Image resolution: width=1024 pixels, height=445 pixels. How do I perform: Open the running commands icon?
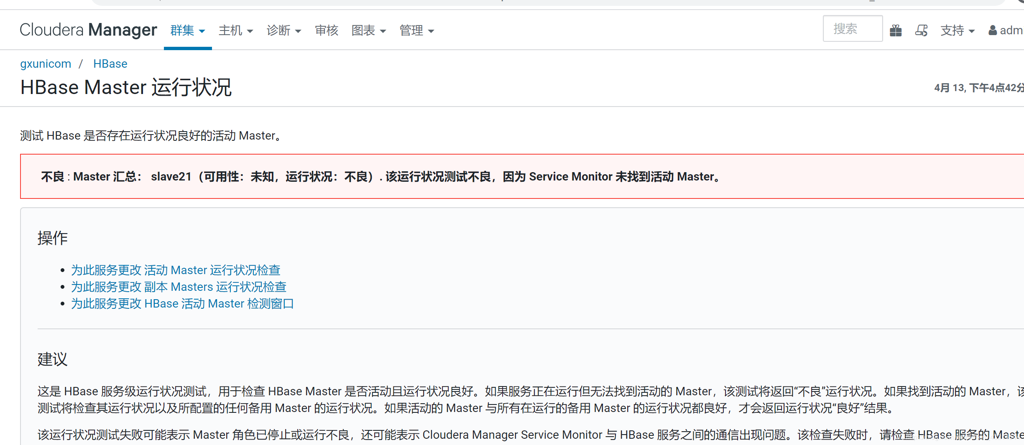[921, 30]
